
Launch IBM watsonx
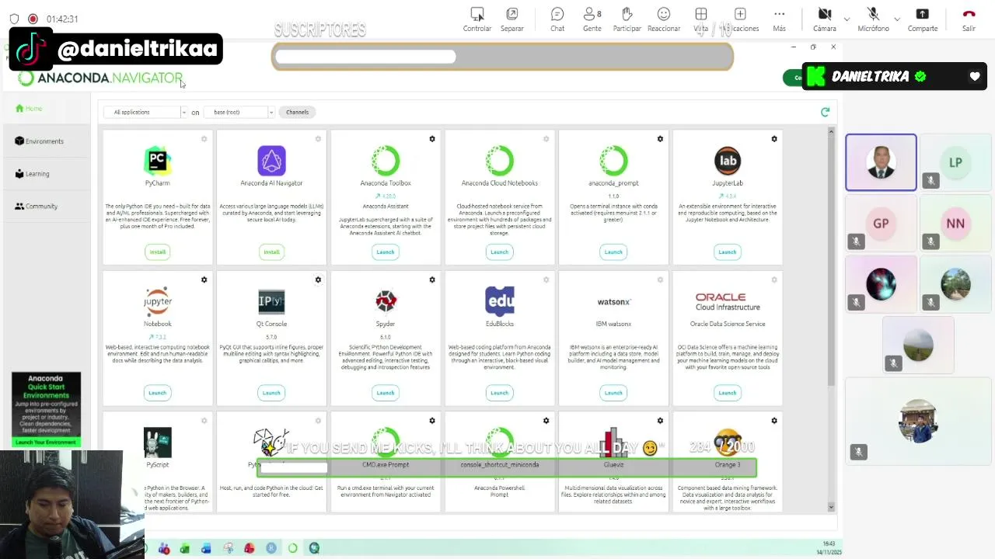click(613, 392)
